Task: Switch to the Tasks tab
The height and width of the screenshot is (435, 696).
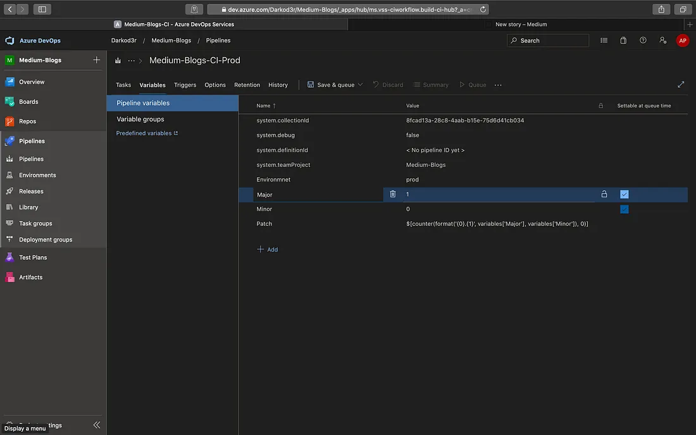Action: pos(123,85)
